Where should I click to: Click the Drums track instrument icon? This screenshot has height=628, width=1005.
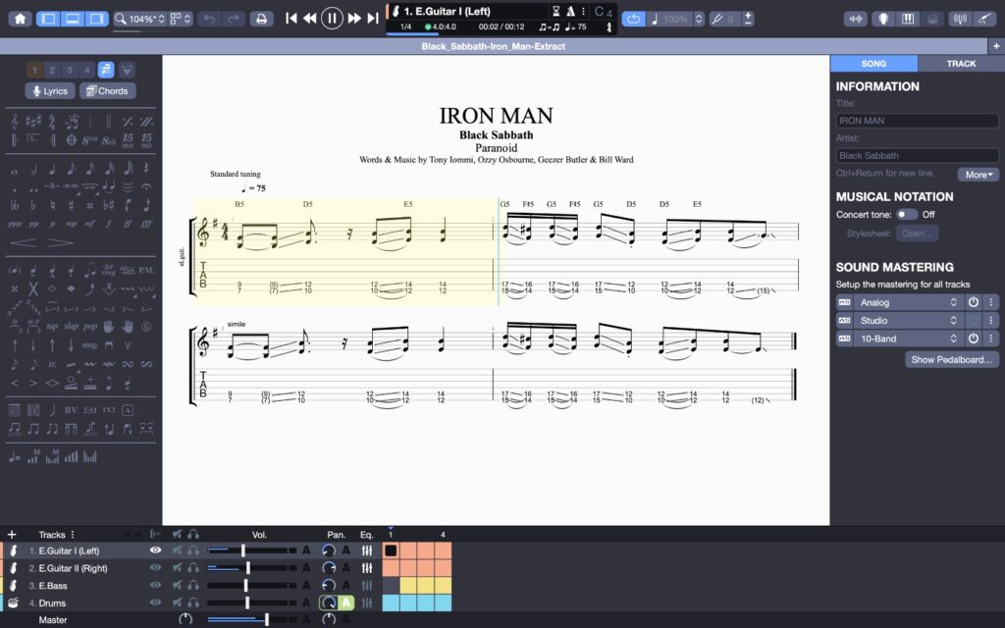[x=13, y=602]
